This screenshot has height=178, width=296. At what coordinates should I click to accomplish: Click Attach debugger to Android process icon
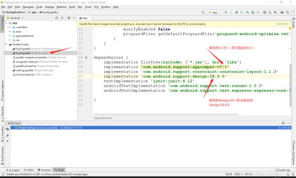coord(253,12)
